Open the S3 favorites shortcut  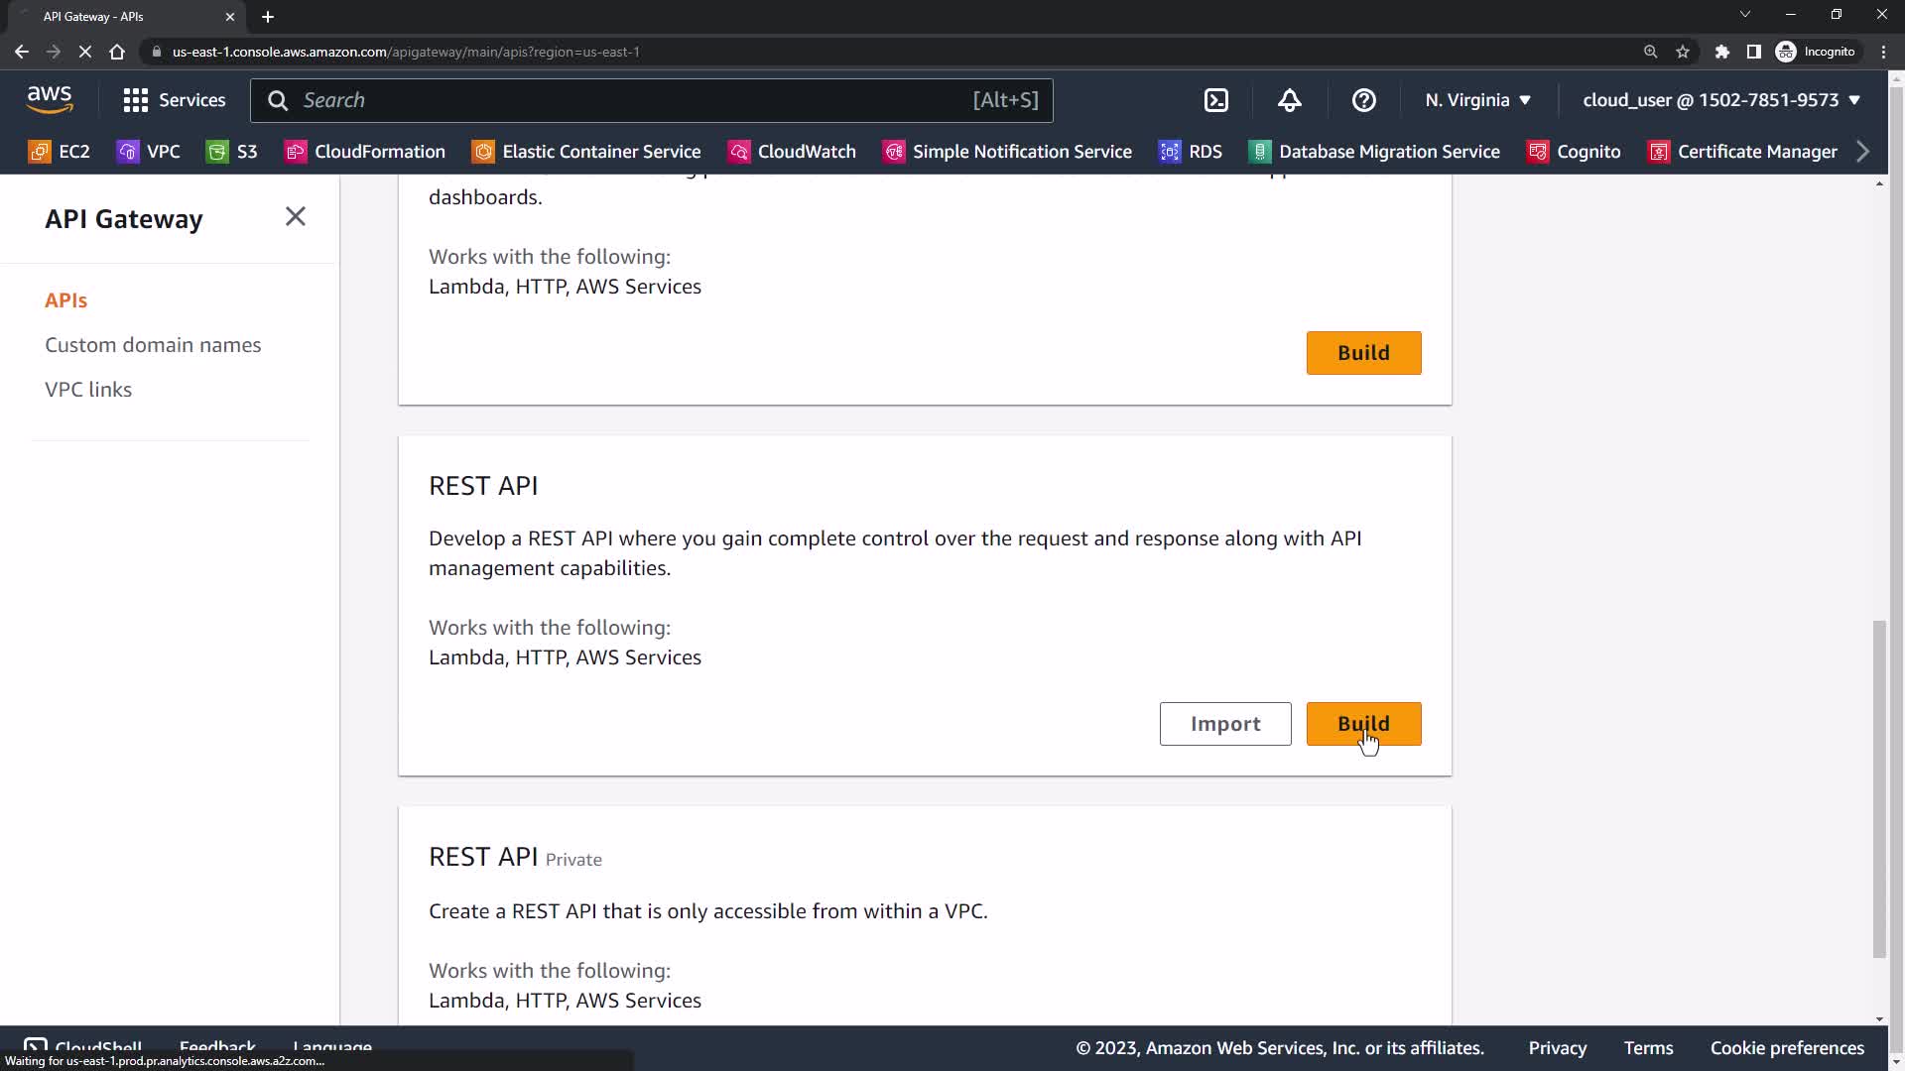(231, 152)
